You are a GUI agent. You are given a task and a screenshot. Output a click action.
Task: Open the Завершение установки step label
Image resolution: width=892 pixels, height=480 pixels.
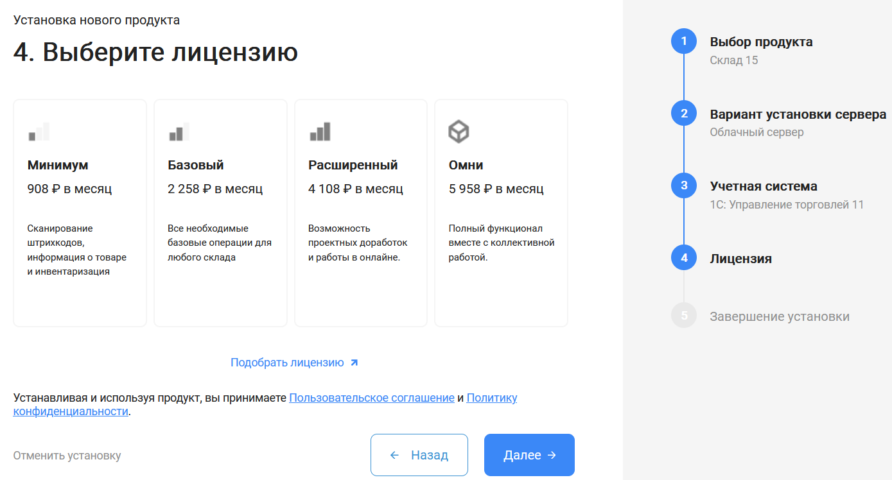click(x=780, y=316)
